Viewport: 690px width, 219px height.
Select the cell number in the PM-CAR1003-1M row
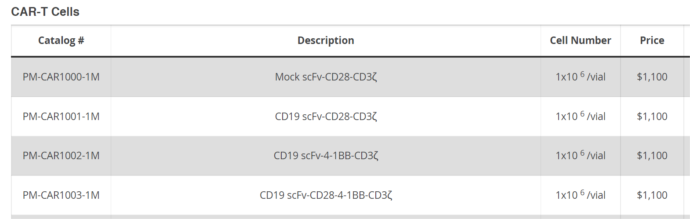point(580,195)
